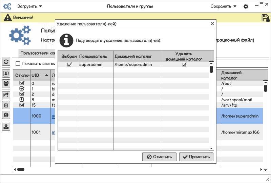This screenshot has width=271, height=183.
Task: Switch to the 'Пользователи' tab
Action: (37, 53)
